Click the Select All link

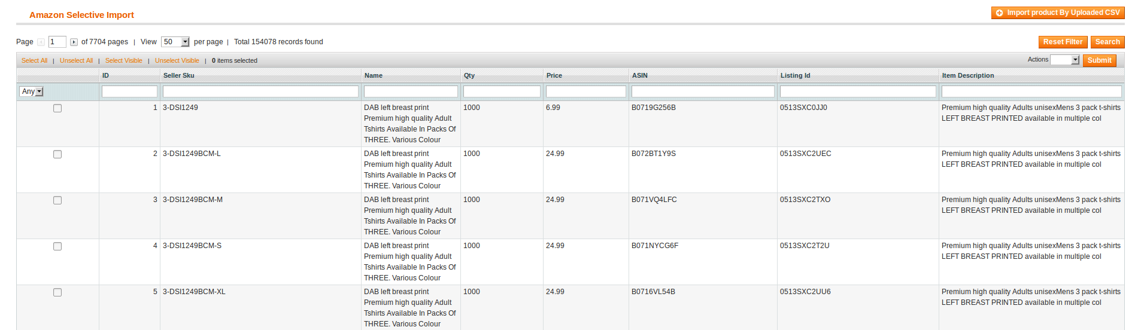pyautogui.click(x=34, y=60)
